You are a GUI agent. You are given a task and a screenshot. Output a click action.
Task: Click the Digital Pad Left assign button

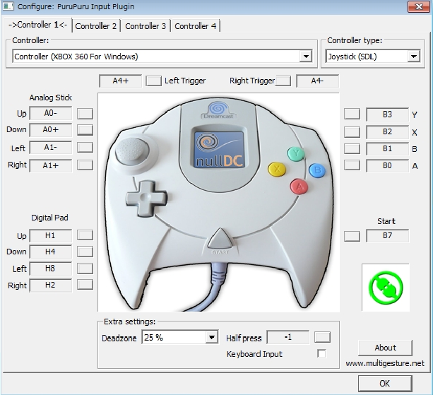(x=85, y=269)
